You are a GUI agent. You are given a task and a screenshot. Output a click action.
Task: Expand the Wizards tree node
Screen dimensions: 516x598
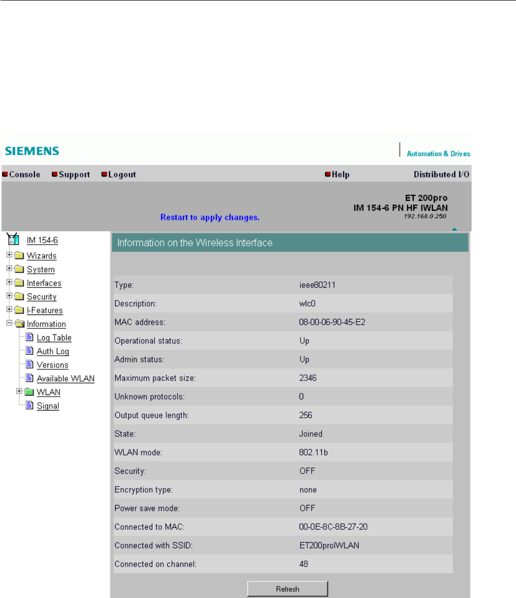9,255
